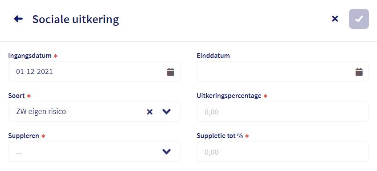Screen dimensions: 377x171
Task: Open the Soort field showing ZW eigen risico
Action: 94,112
